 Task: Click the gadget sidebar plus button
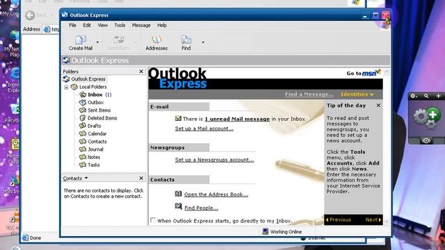coord(438,96)
